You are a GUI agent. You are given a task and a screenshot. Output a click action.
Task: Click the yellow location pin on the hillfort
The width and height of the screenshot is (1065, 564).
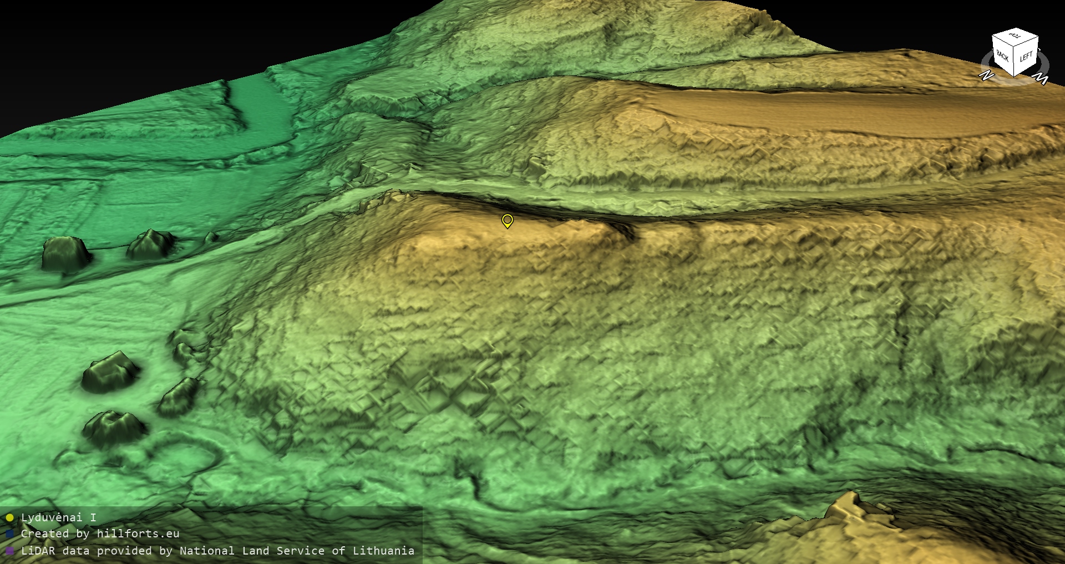[x=507, y=221]
